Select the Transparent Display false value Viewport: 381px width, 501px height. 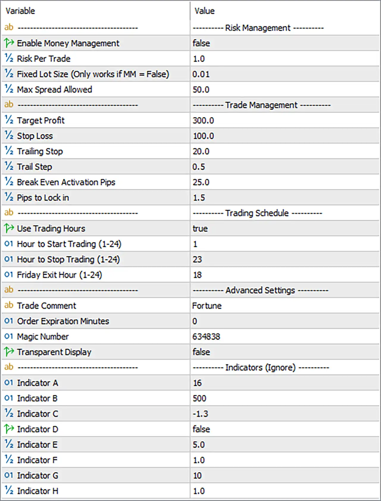point(201,352)
